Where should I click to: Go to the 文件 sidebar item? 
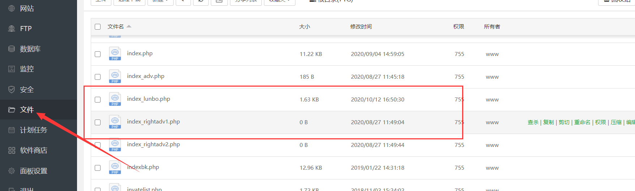[27, 110]
